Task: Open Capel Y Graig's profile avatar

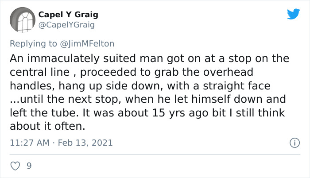Action: tap(22, 20)
